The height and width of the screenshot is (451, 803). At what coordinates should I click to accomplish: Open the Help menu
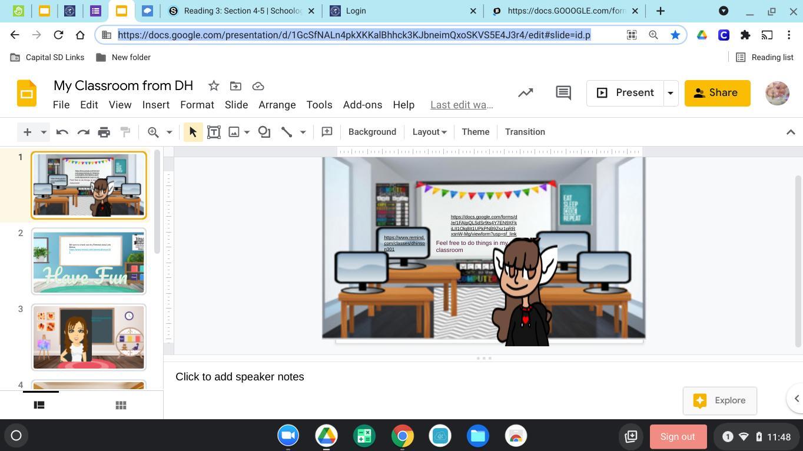pyautogui.click(x=404, y=105)
